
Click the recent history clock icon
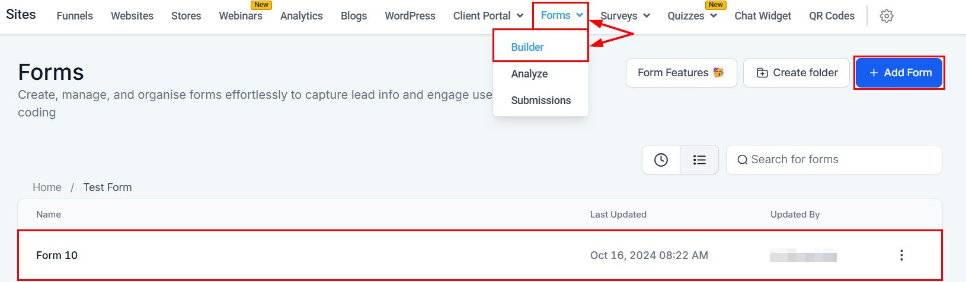661,160
